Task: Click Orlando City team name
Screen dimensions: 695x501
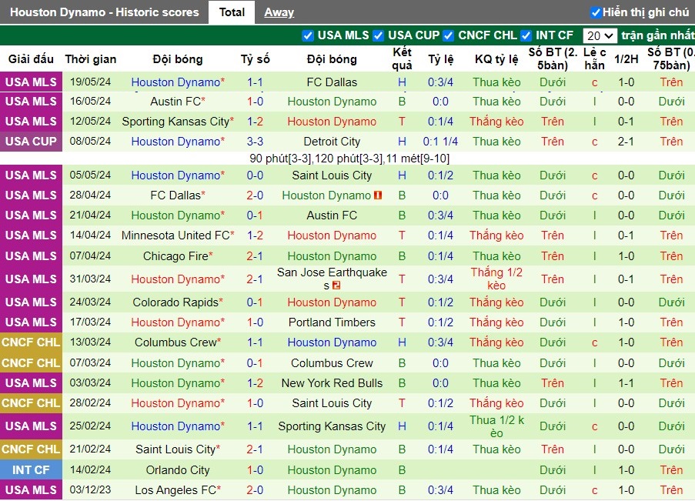Action: [178, 470]
